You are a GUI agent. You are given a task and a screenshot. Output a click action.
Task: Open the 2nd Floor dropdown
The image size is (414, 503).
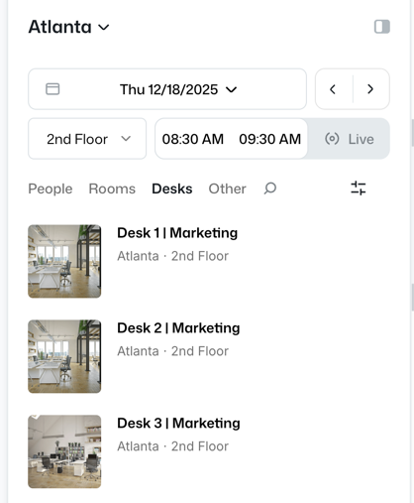coord(87,139)
